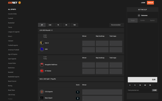Open Brawl Stars in the sidebar

click(11, 90)
